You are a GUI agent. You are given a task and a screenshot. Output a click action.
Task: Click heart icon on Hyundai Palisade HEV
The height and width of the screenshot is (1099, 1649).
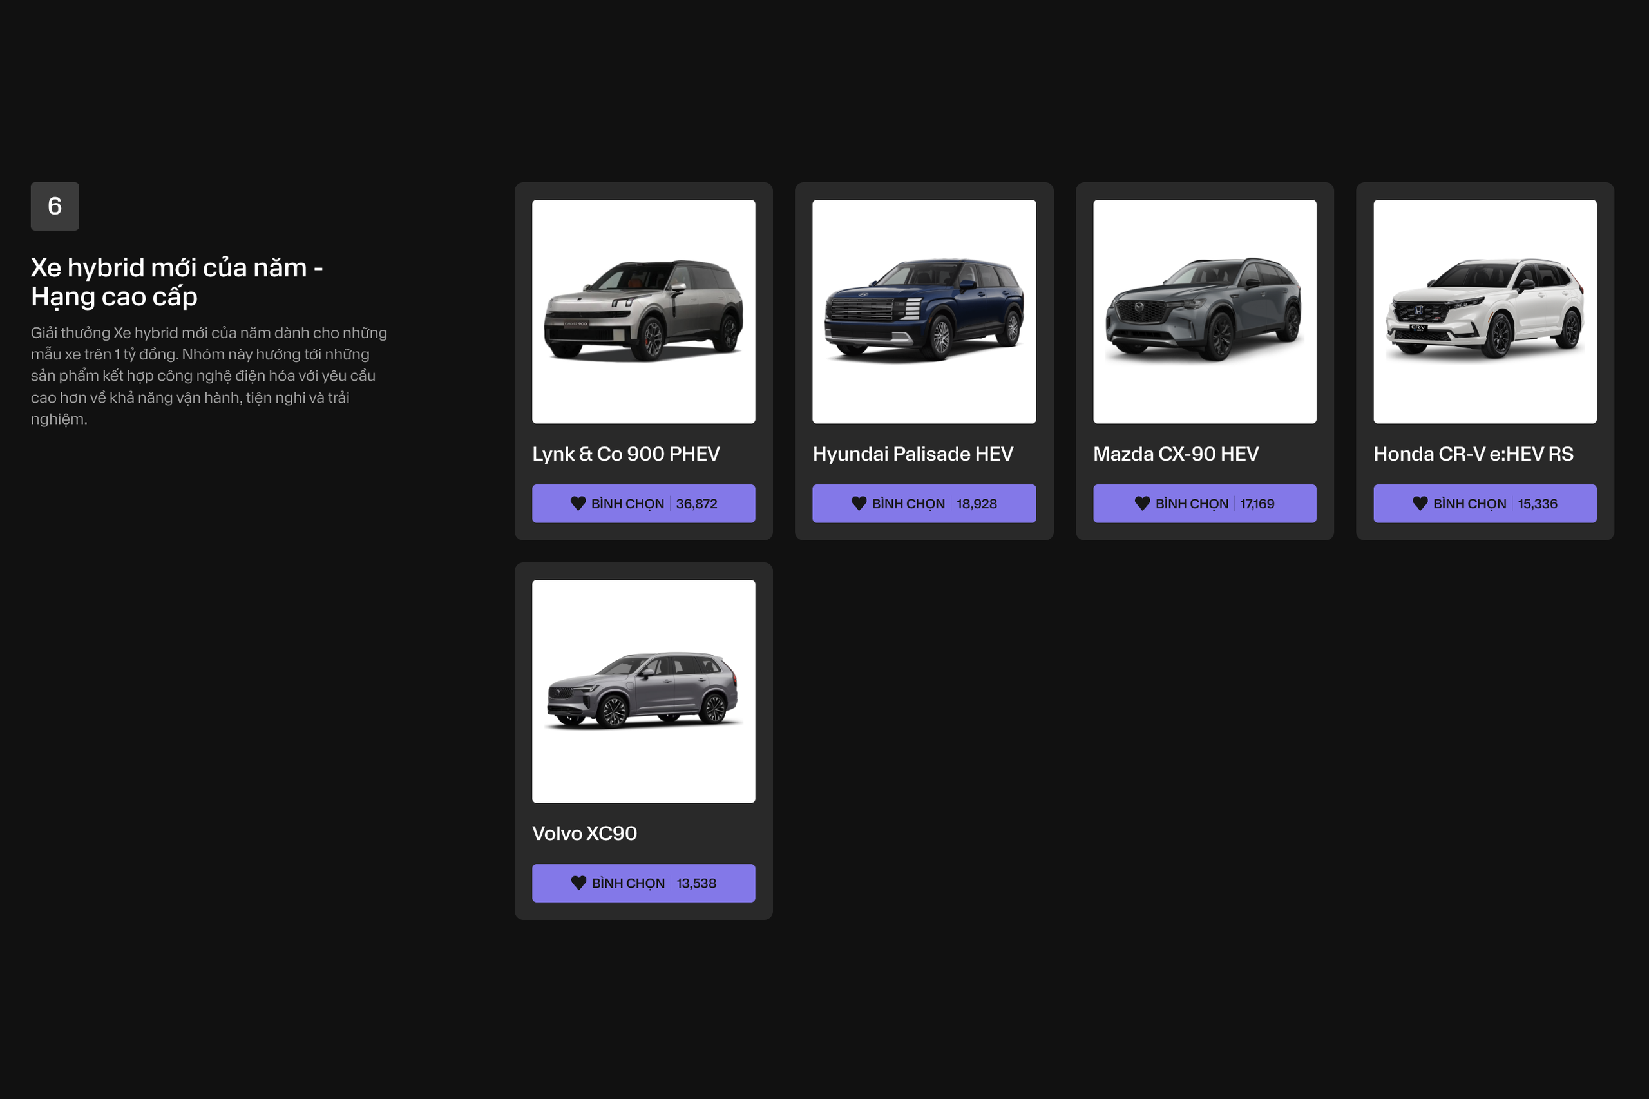pos(859,503)
